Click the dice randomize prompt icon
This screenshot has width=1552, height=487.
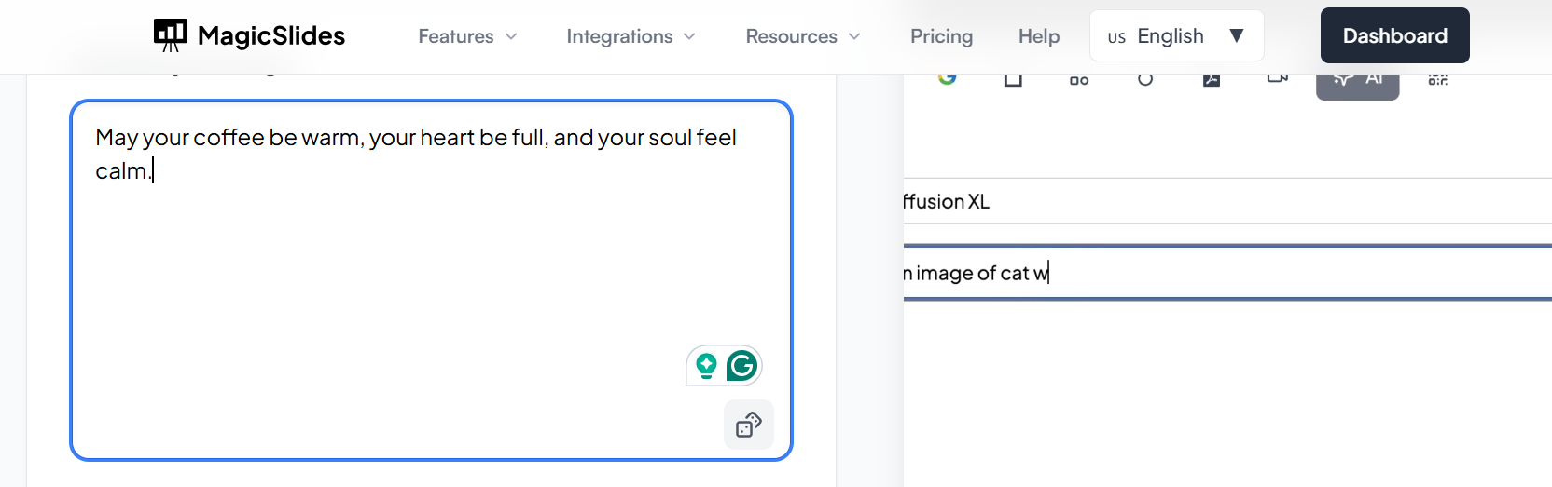coord(749,425)
